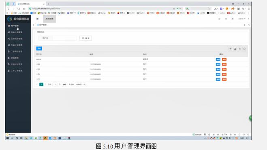Open header vertical dots more menu
This screenshot has height=150, width=267.
249,19
